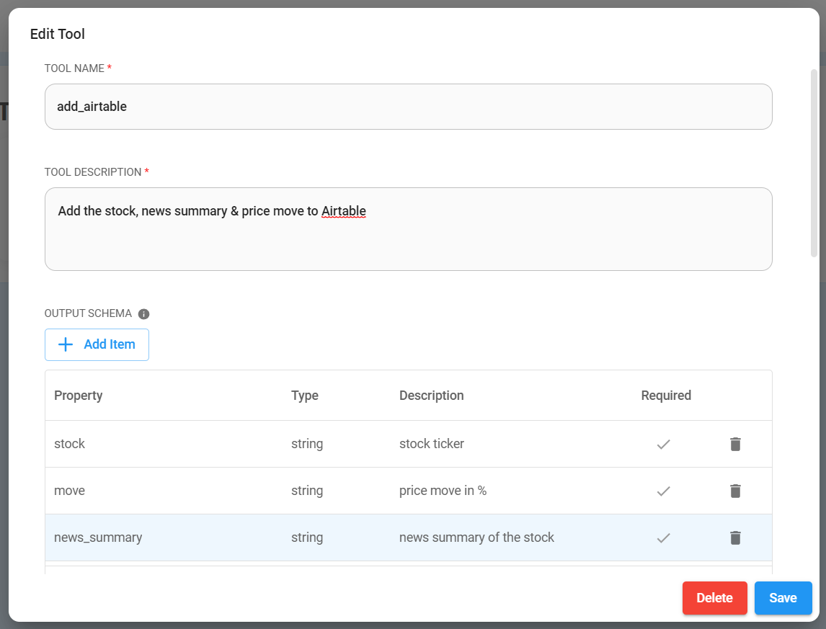Image resolution: width=826 pixels, height=629 pixels.
Task: Click trash icon for news_summary row
Action: tap(735, 537)
